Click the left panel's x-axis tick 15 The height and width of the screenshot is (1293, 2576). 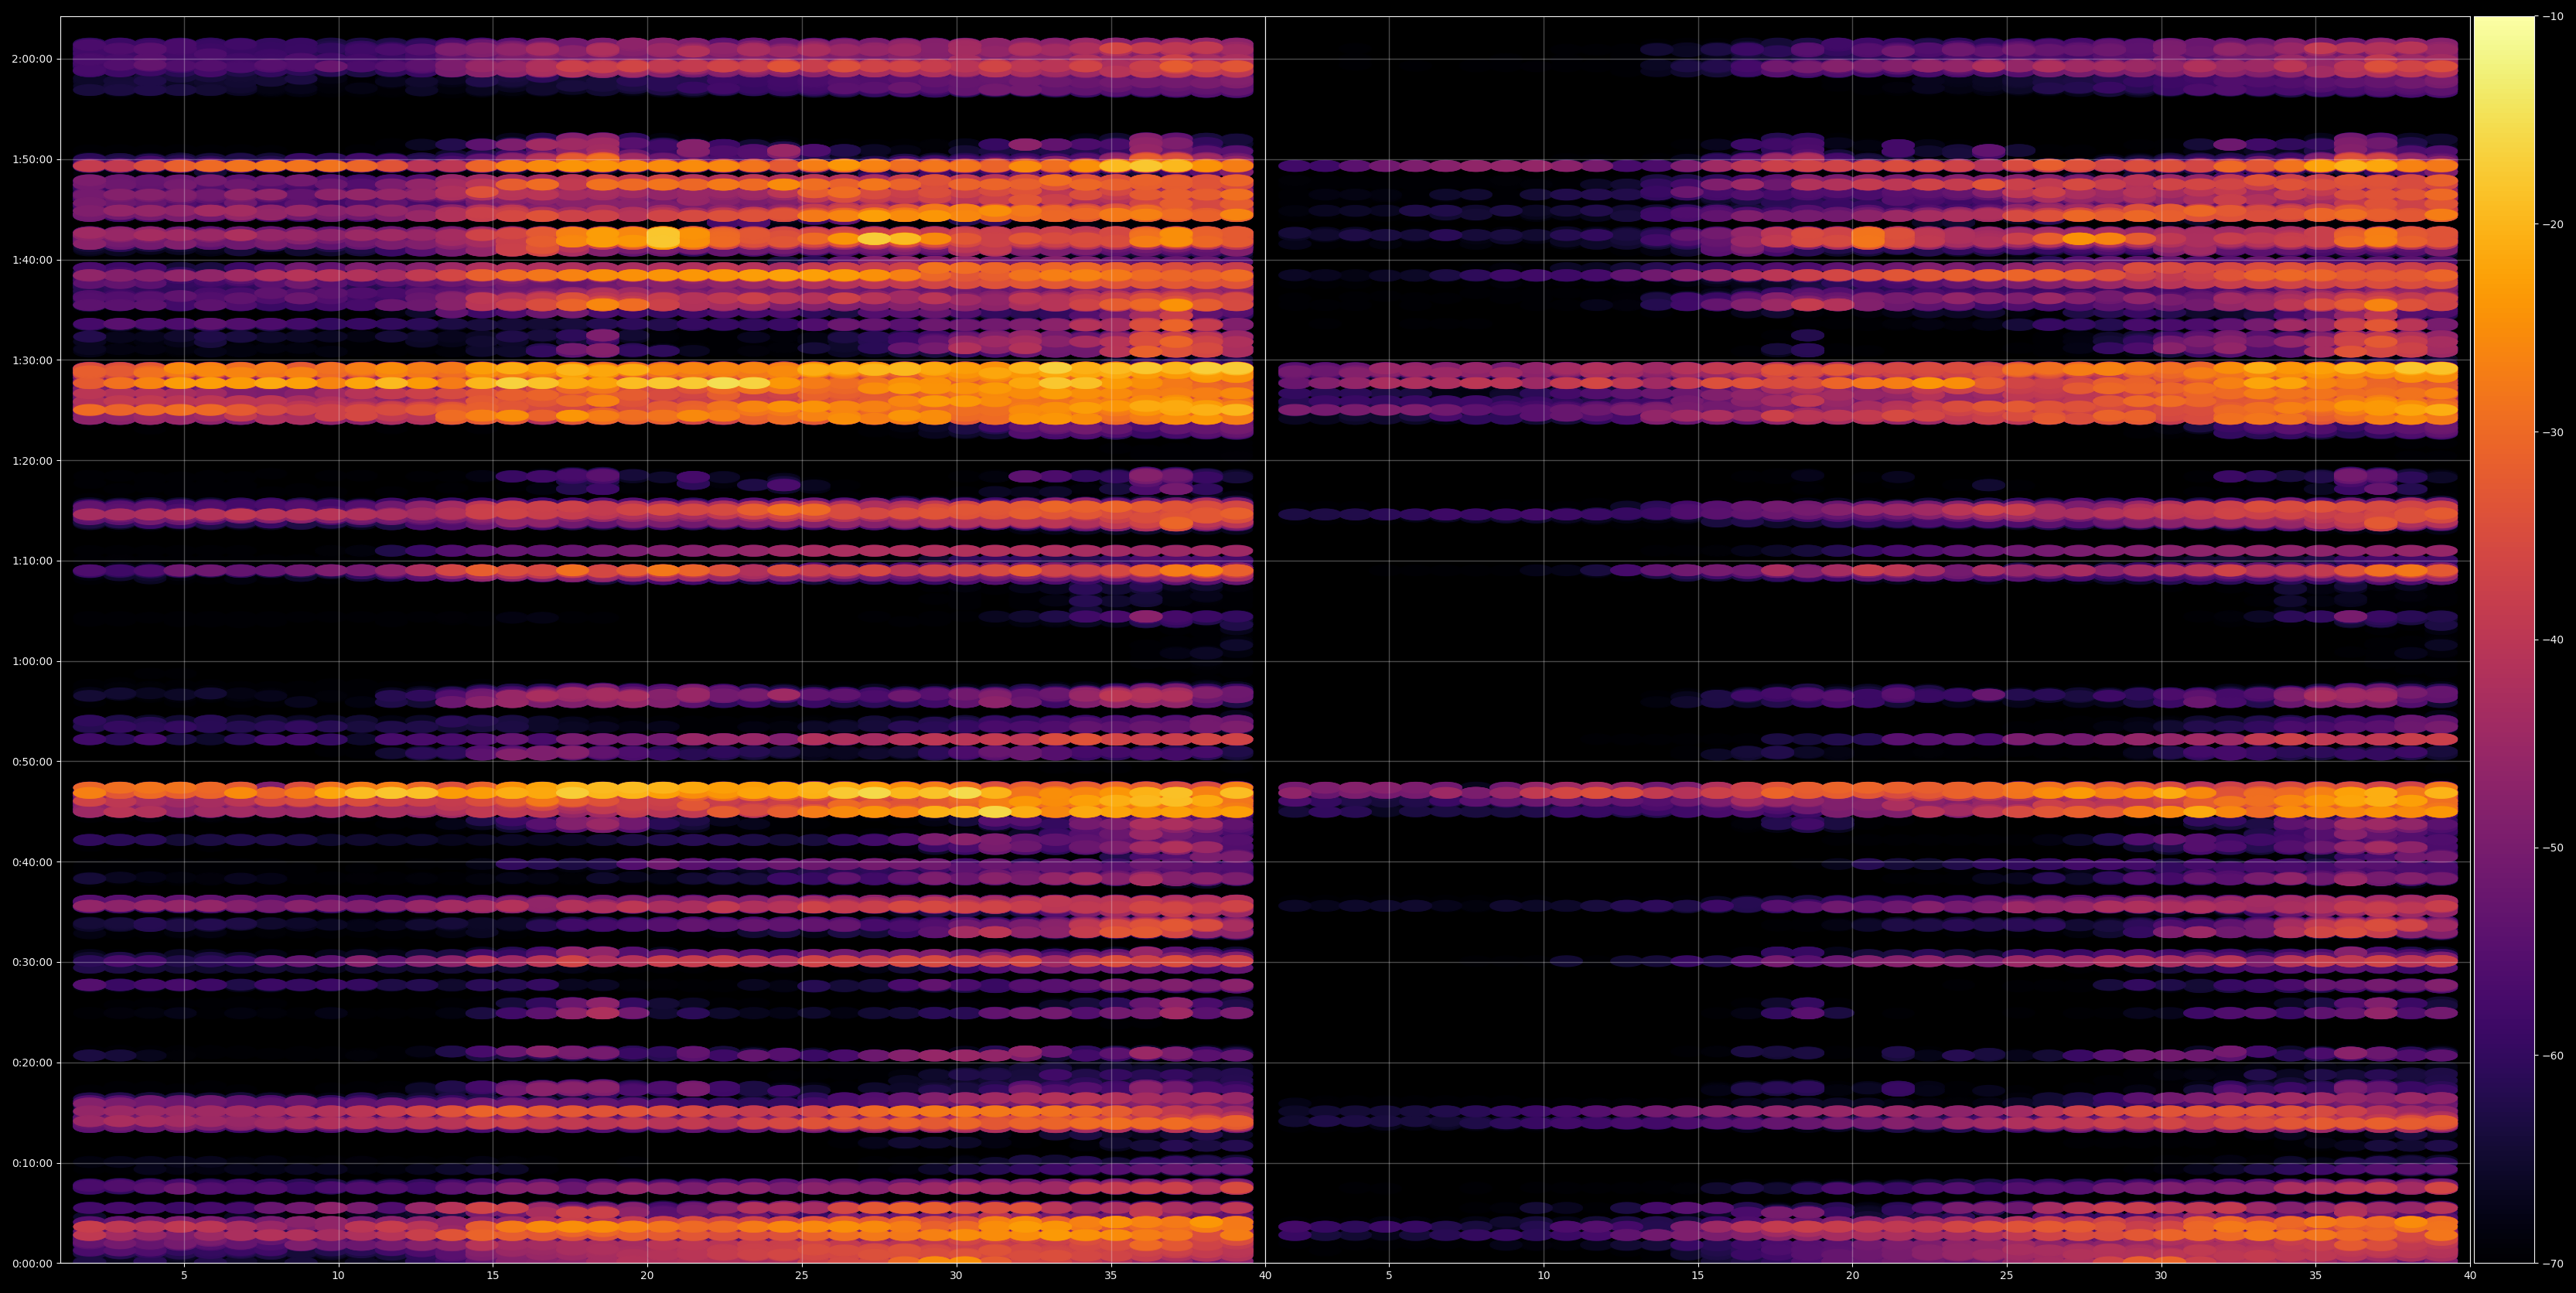coord(493,1276)
